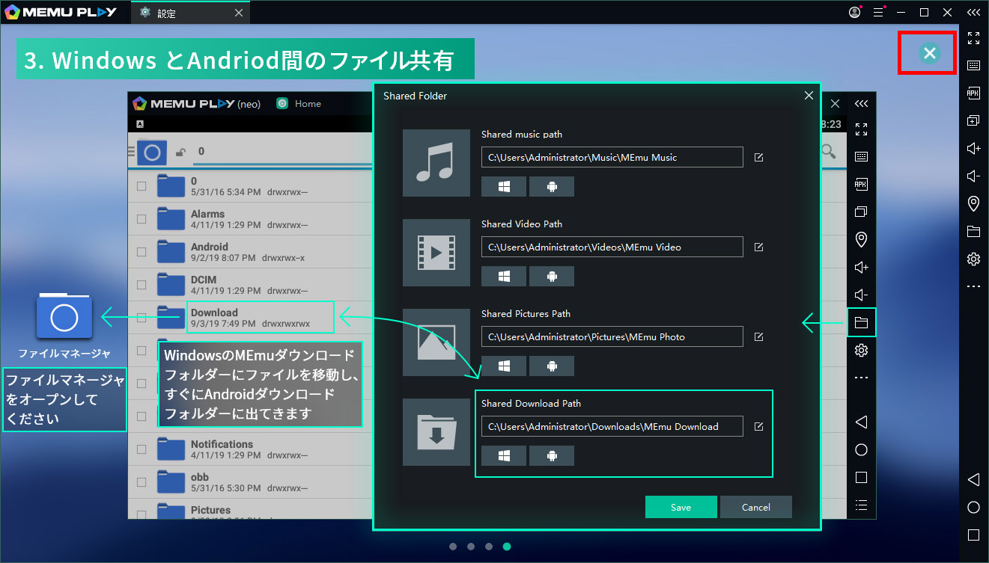Click menu list icon at neo sidebar bottom
Viewport: 989px width, 563px height.
(861, 505)
